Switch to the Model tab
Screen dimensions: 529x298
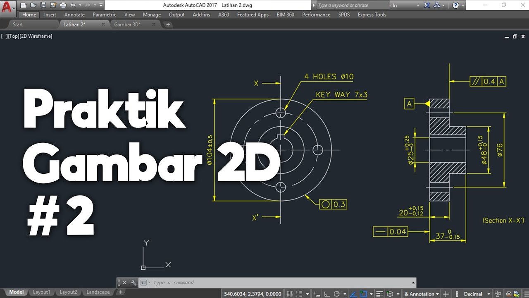(x=17, y=292)
